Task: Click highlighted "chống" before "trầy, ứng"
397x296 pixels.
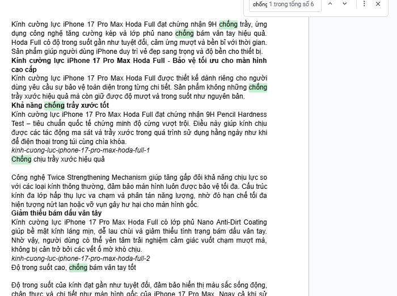Action: pos(228,24)
